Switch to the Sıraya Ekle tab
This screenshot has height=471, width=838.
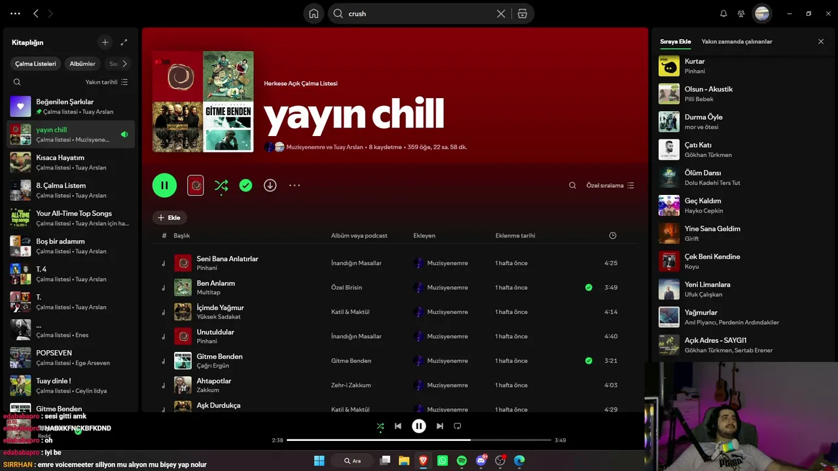[676, 42]
